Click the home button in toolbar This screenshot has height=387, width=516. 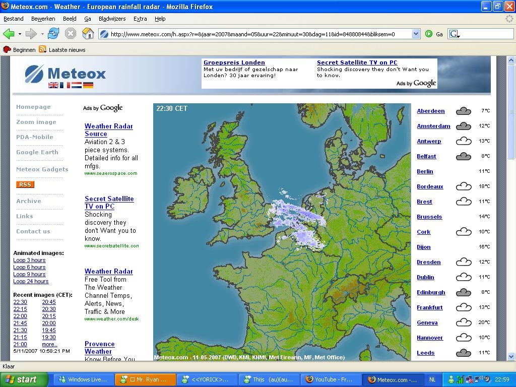click(88, 34)
